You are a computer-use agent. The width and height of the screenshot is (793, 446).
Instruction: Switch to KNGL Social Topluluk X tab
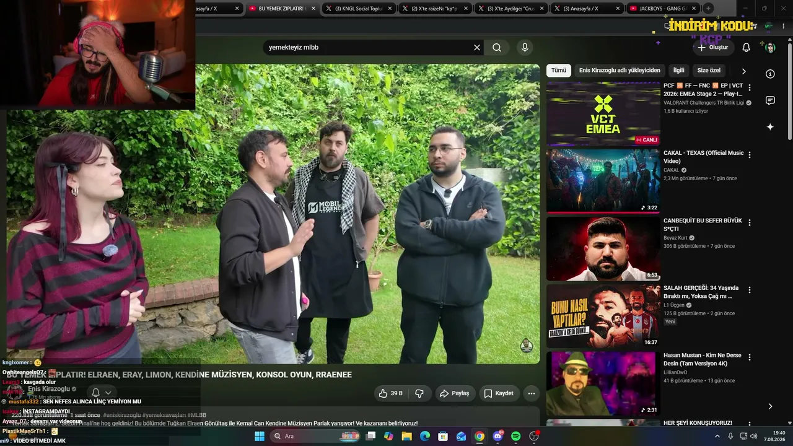coord(359,9)
